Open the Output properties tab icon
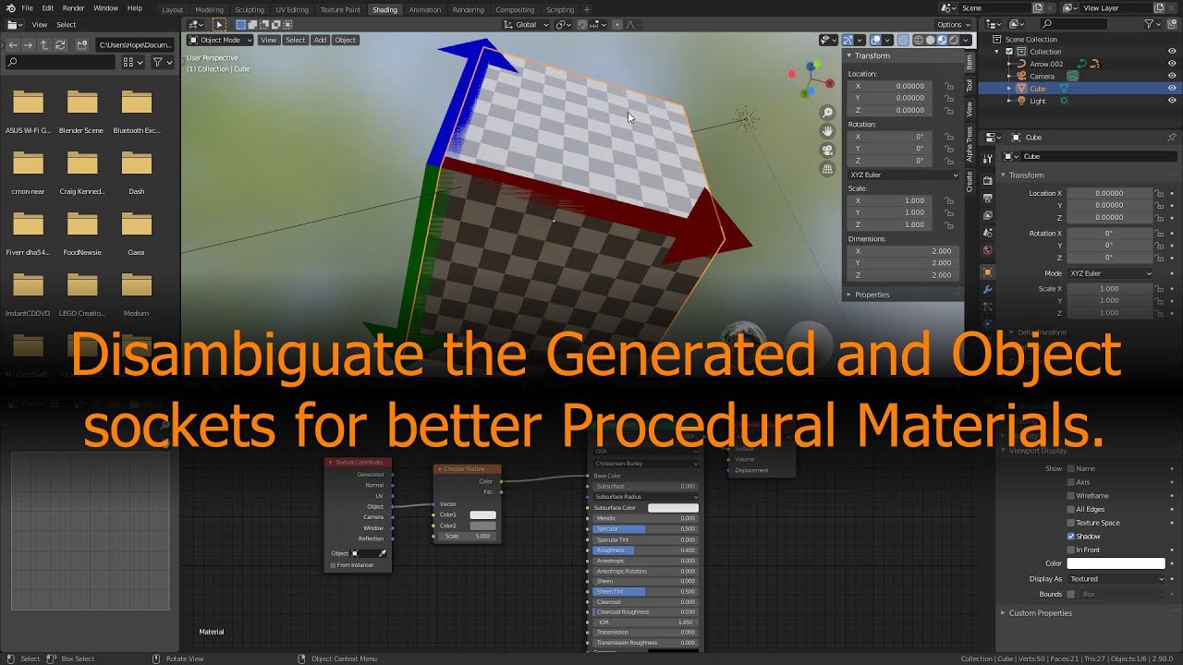Viewport: 1183px width, 665px height. coord(987,199)
